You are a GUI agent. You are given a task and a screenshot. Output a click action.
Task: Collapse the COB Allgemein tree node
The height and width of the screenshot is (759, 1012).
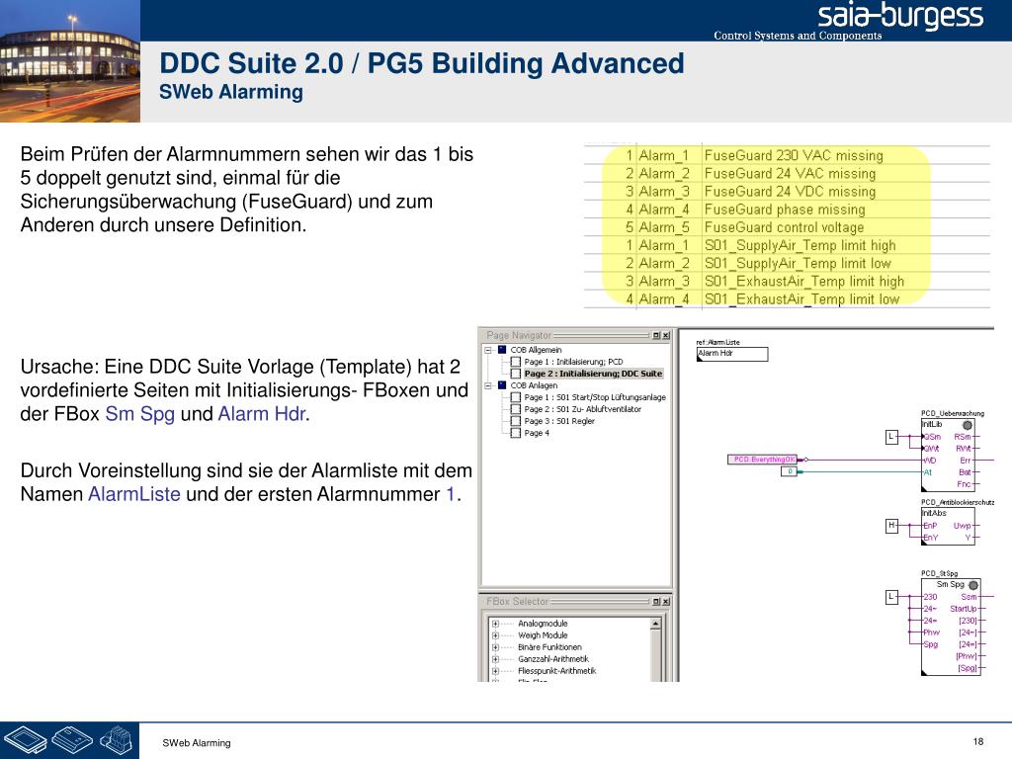pyautogui.click(x=488, y=350)
